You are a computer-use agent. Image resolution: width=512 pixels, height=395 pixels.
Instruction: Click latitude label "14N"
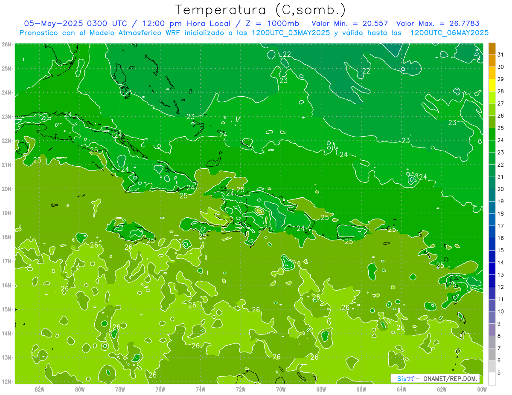[6, 333]
